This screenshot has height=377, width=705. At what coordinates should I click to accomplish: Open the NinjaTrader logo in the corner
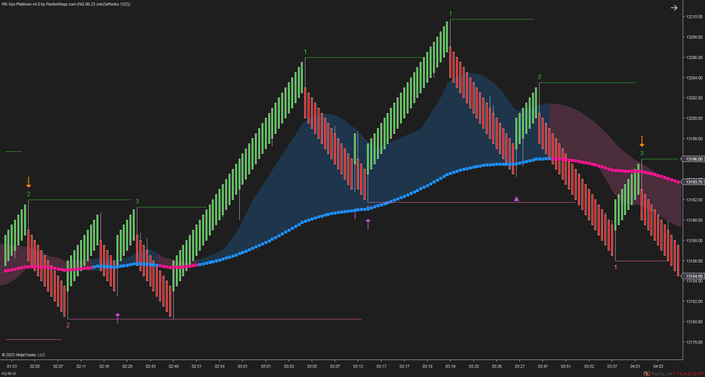[673, 374]
